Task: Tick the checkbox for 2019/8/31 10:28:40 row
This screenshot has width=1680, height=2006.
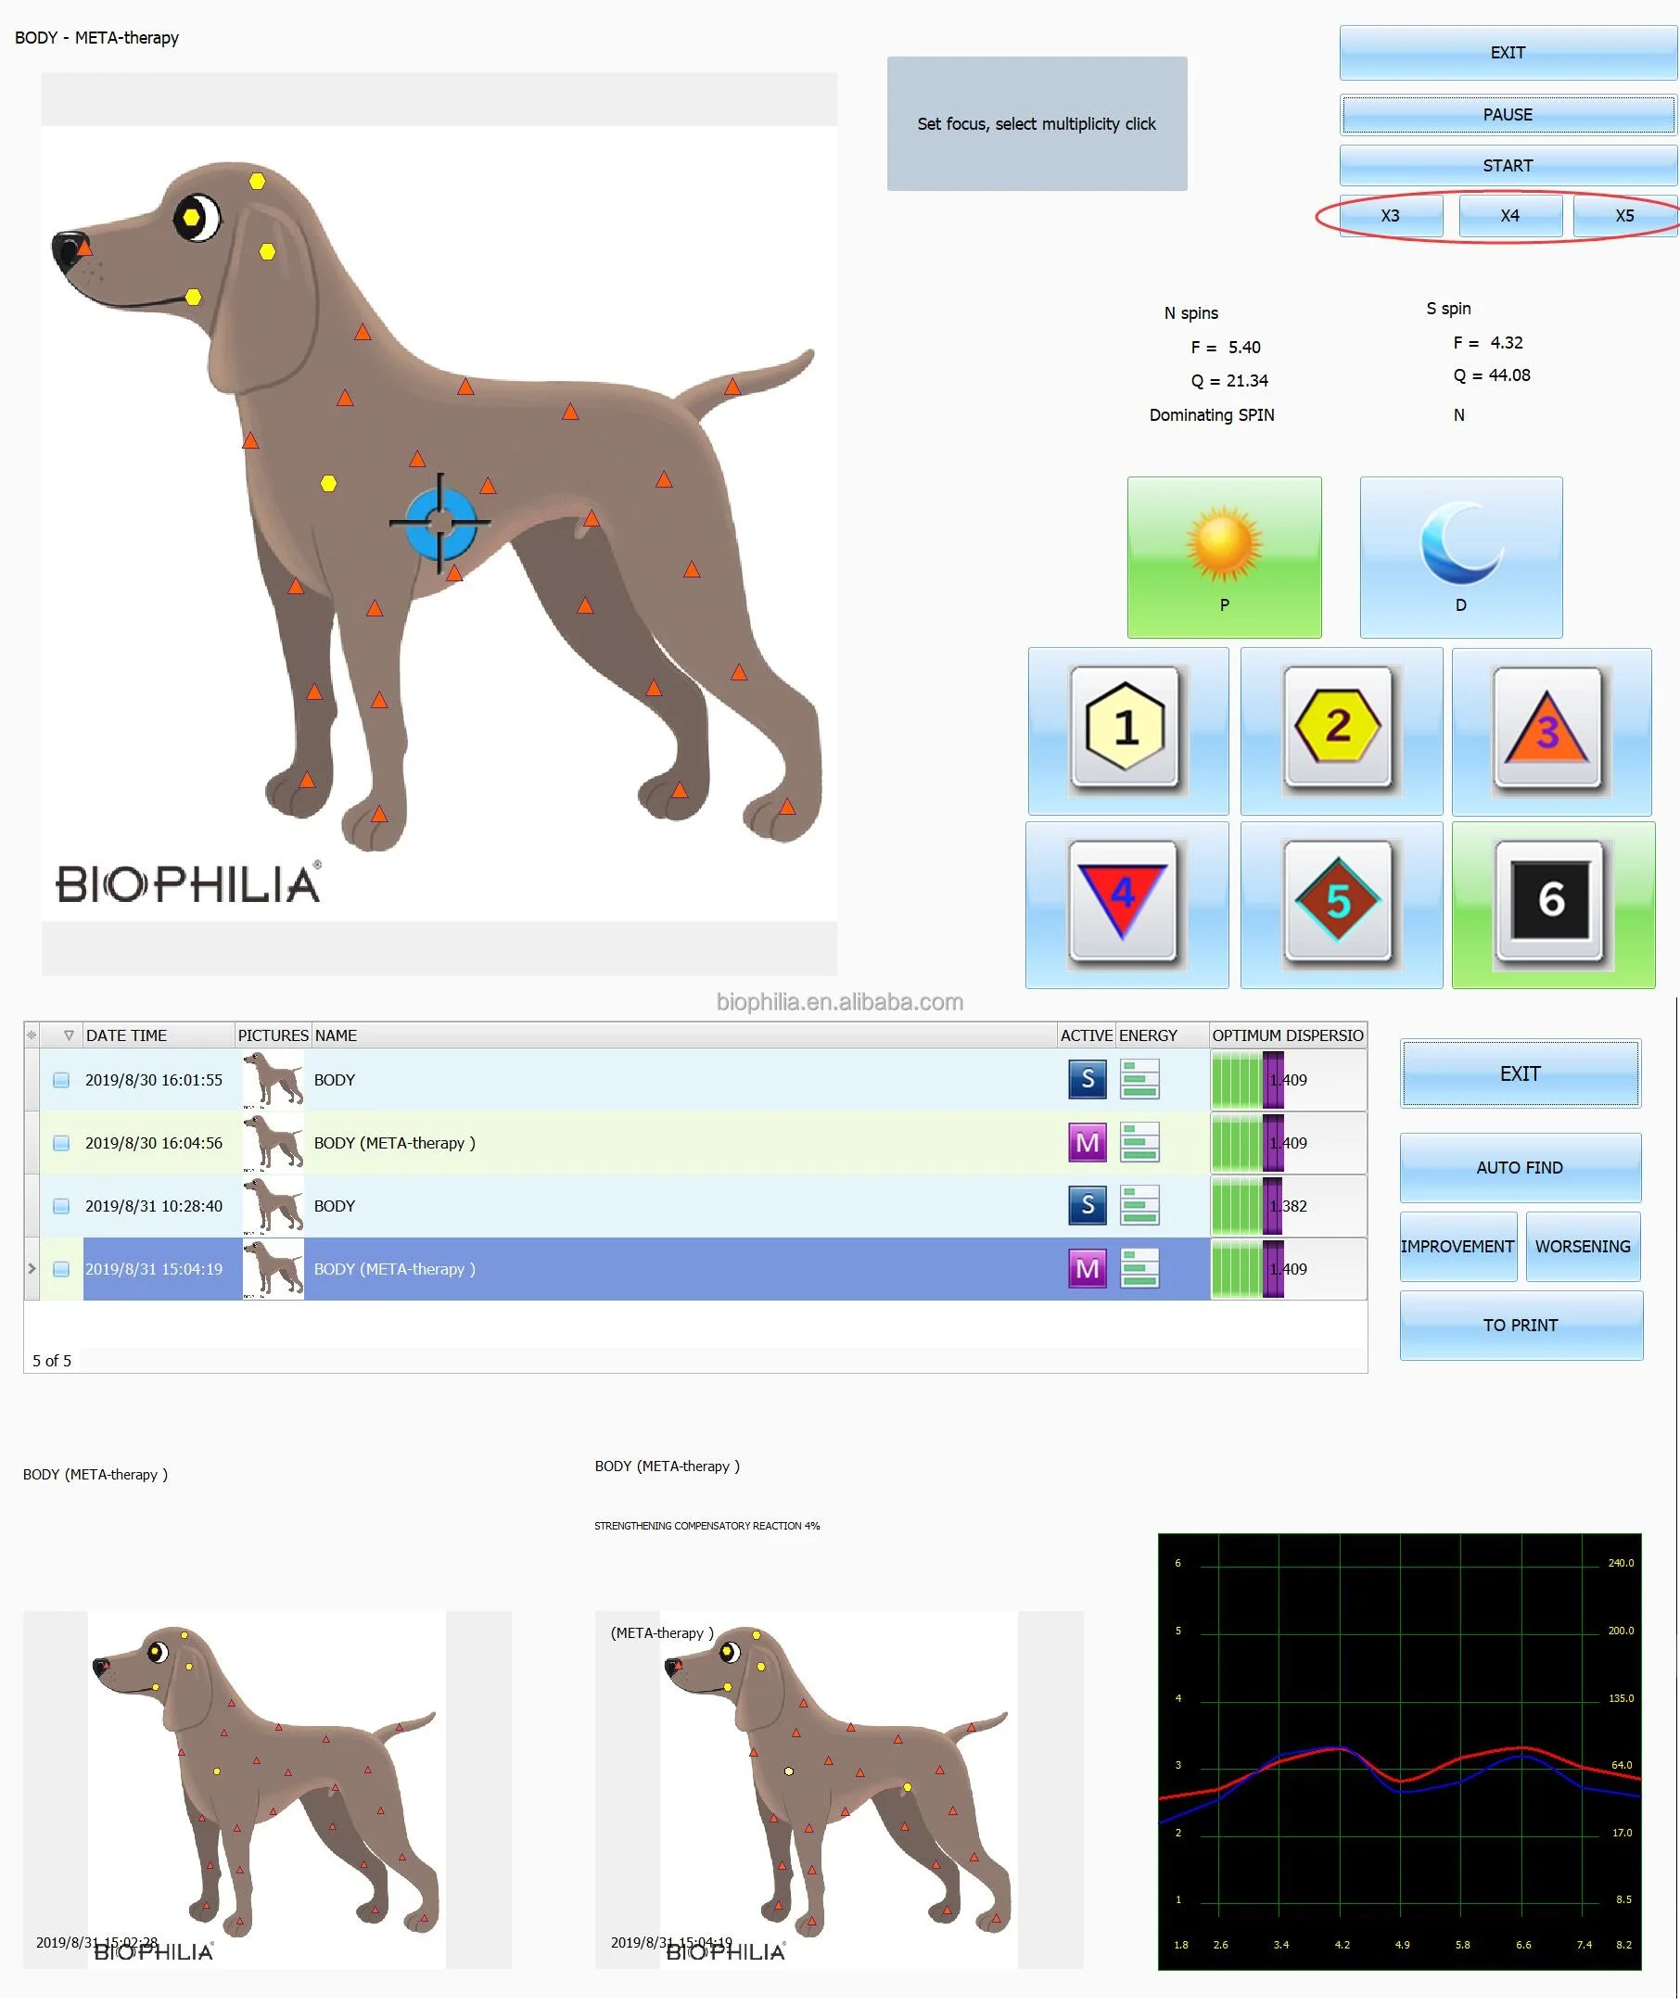Action: point(61,1206)
